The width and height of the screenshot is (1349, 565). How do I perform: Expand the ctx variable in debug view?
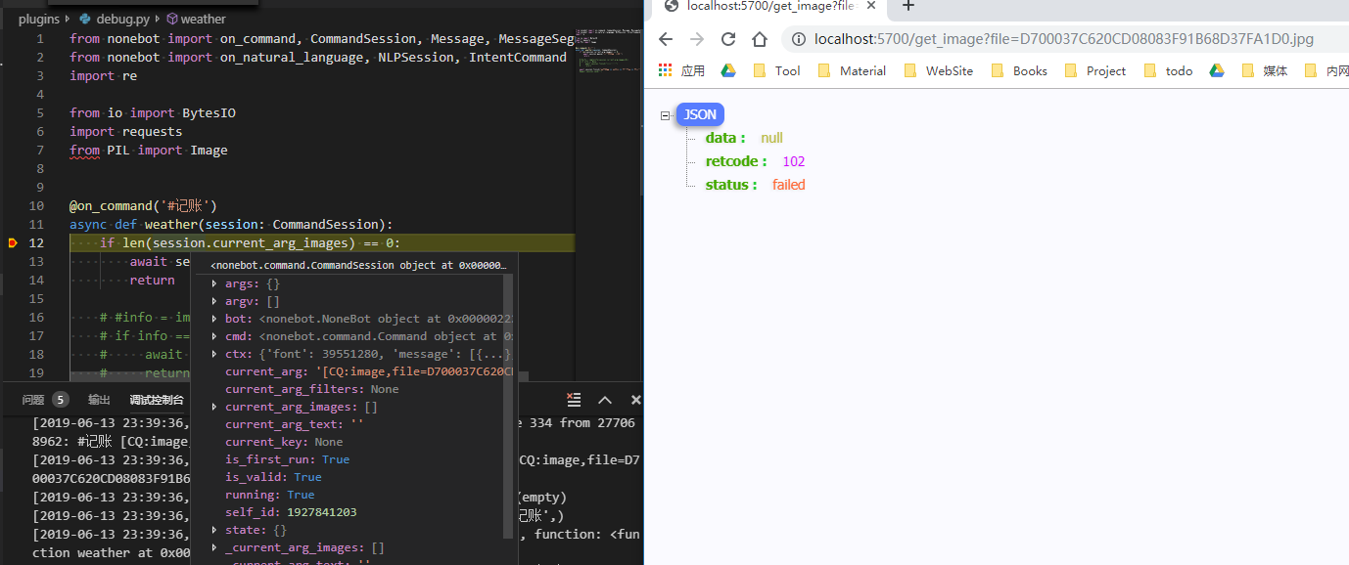coord(213,354)
